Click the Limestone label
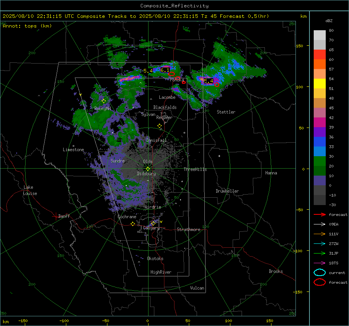The height and width of the screenshot is (326, 349). (73, 150)
